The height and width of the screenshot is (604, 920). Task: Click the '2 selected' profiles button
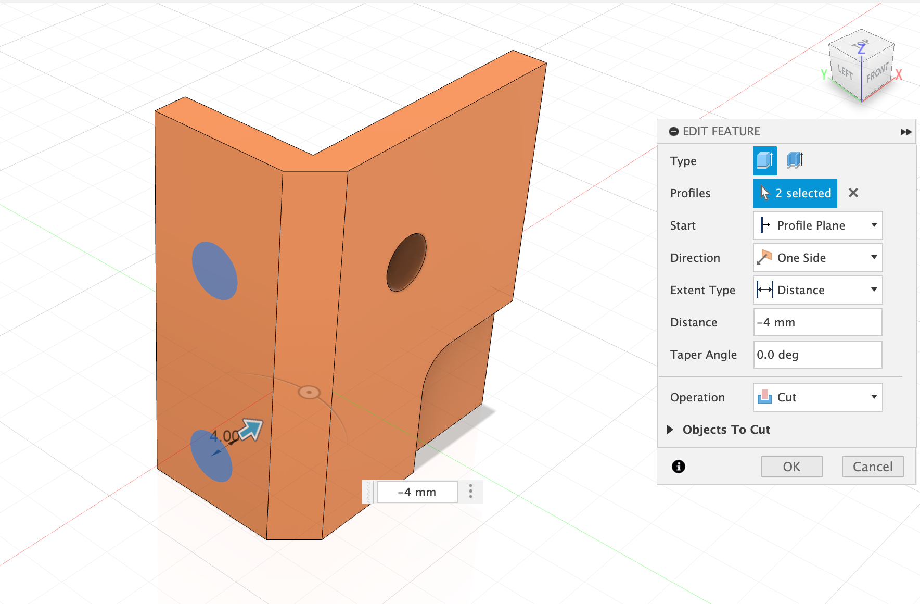(x=795, y=193)
